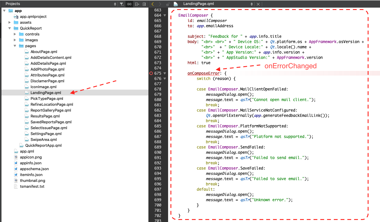
Task: Select the images folder
Action: 31,40
